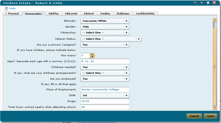The height and width of the screenshot is (123, 221).
Task: Open the Ethnicity dropdown
Action: click(x=126, y=21)
